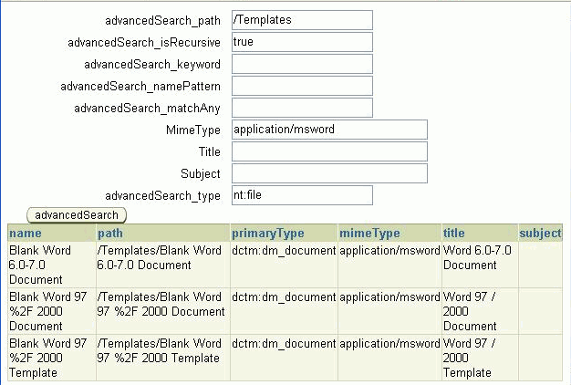Image resolution: width=571 pixels, height=385 pixels.
Task: Click the MimeType field label
Action: tap(193, 130)
